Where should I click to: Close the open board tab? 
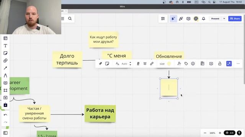[66, 11]
